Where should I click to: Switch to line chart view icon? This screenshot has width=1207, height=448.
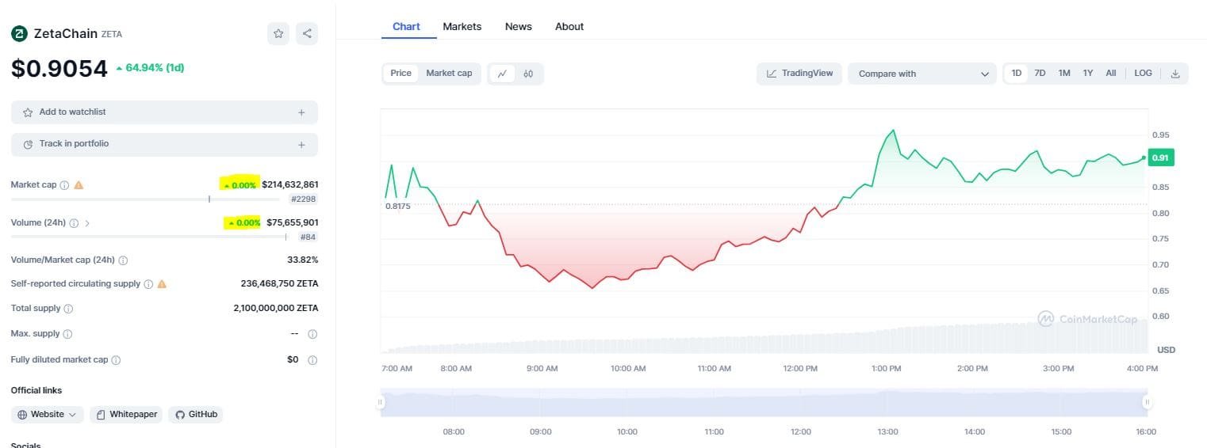point(502,74)
